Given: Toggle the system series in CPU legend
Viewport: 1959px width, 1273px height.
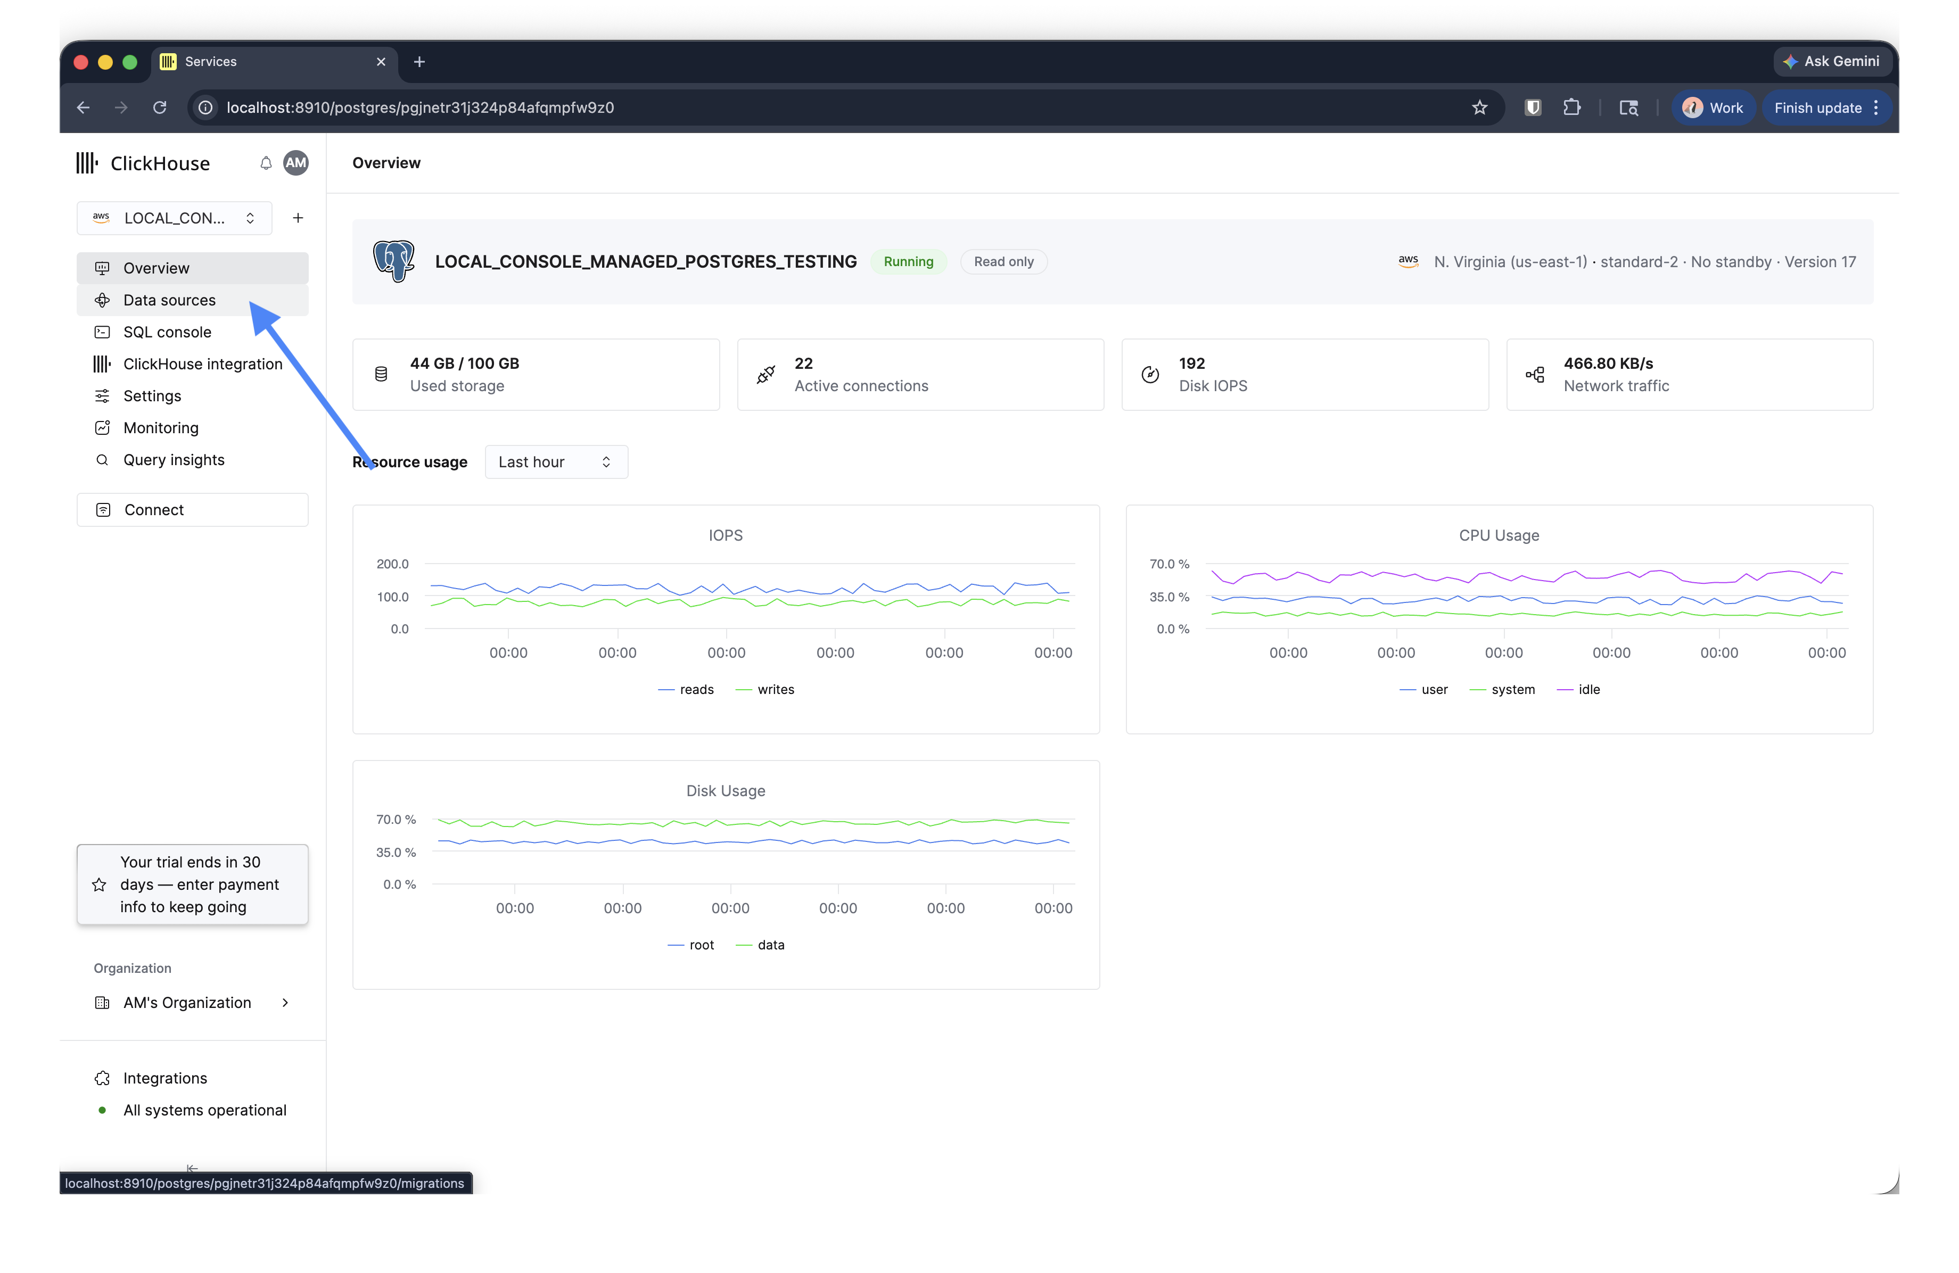Looking at the screenshot, I should click(1502, 690).
